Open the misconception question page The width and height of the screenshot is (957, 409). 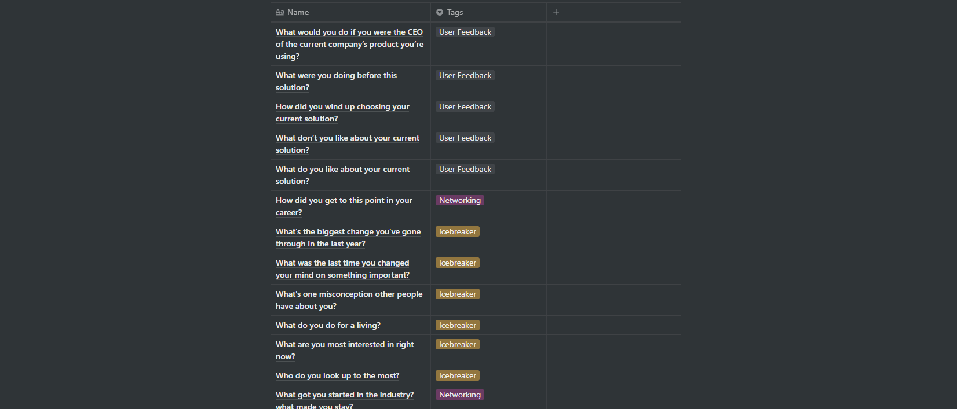click(349, 300)
